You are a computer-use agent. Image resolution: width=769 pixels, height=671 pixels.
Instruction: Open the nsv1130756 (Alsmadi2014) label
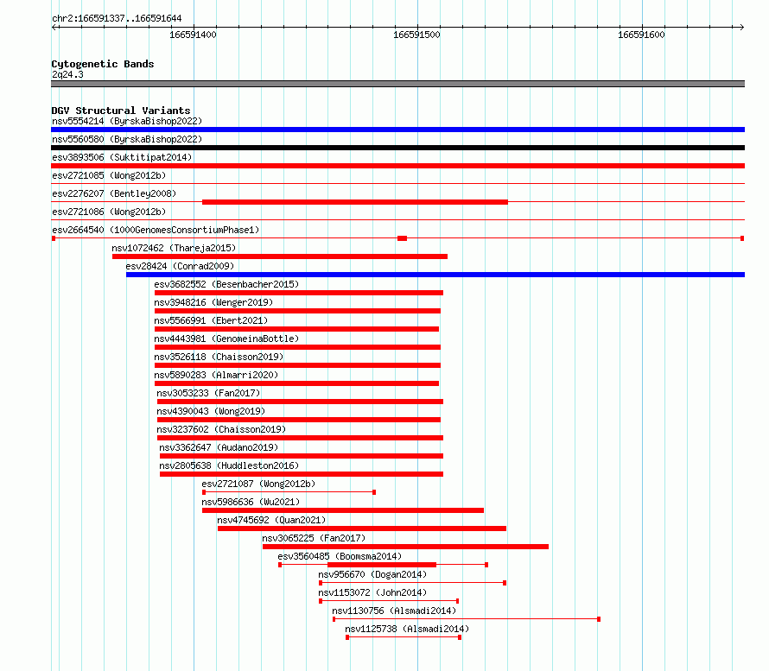coord(394,611)
